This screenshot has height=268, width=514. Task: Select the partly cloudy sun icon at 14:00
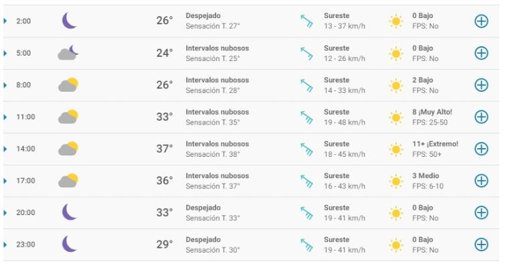pos(68,149)
